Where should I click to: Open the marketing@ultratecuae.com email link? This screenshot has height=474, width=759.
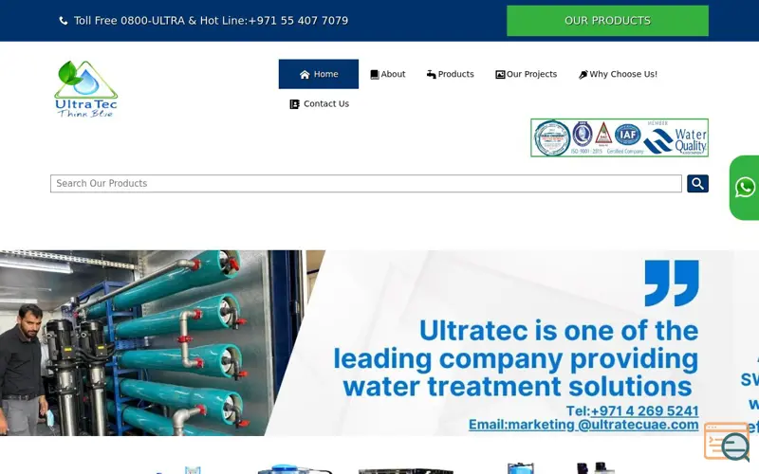coord(583,425)
